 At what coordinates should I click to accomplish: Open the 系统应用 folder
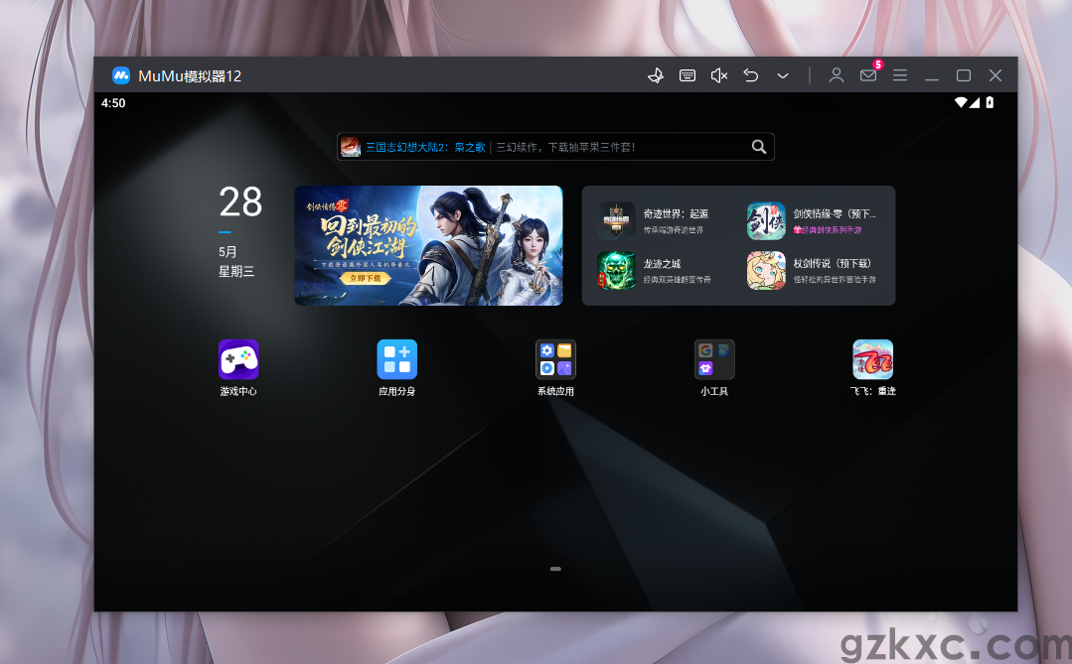pos(555,359)
